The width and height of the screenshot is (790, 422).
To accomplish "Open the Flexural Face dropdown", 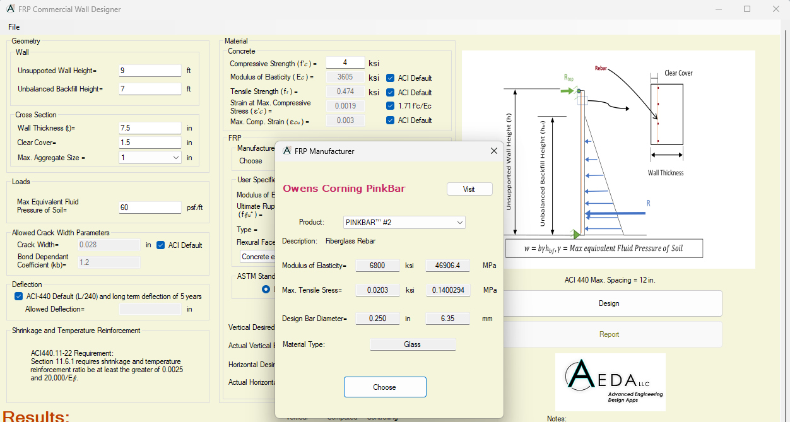I will pos(258,257).
